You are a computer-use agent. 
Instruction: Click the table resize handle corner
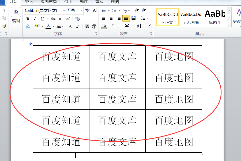click(x=202, y=153)
